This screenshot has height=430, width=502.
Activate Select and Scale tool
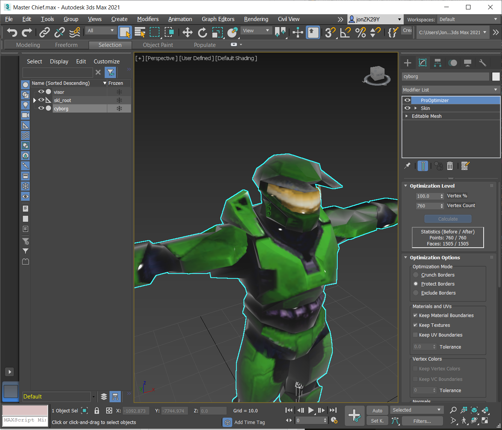coord(218,33)
